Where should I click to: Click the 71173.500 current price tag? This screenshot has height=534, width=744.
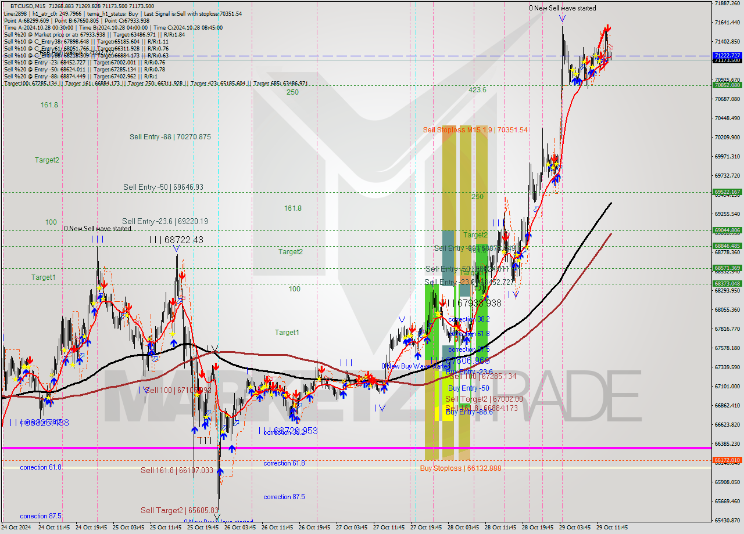pyautogui.click(x=727, y=60)
